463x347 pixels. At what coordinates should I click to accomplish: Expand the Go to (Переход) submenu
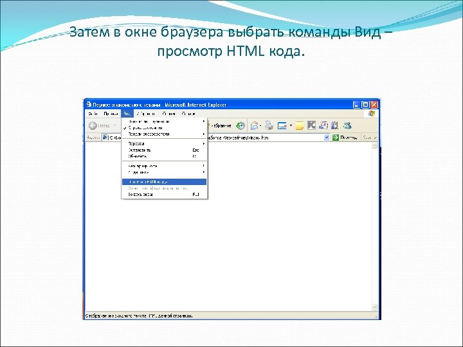point(165,144)
